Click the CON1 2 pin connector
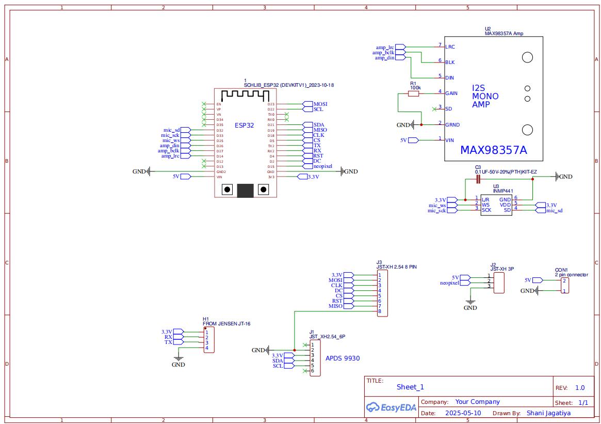 pyautogui.click(x=564, y=286)
